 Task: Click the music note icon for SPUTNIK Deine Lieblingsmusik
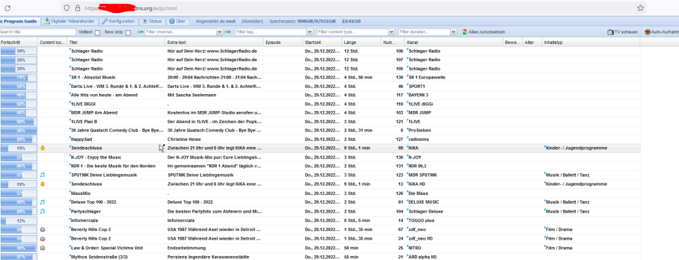point(42,175)
